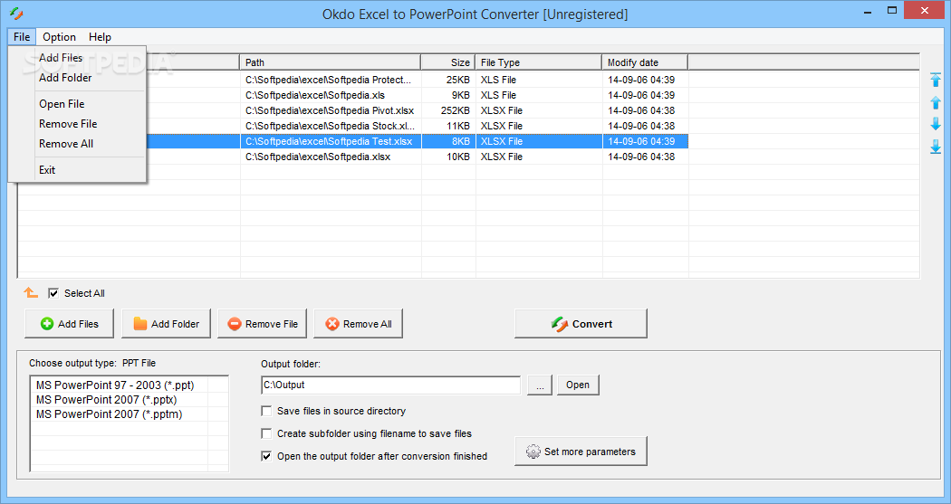
Task: Select MS PowerPoint 2007 (*.pptx) output type
Action: click(107, 400)
